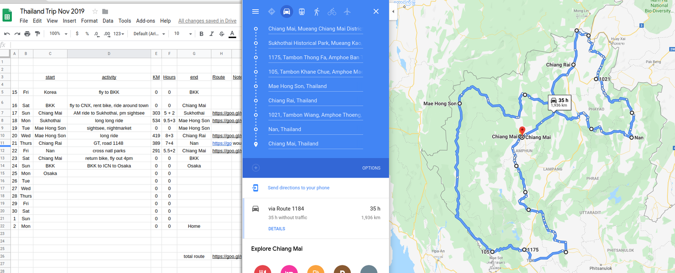Open the Add-ons menu
Image resolution: width=675 pixels, height=273 pixels.
[x=146, y=21]
